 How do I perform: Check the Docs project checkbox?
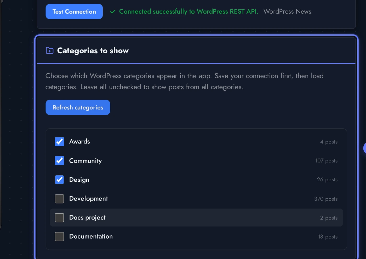(x=59, y=217)
